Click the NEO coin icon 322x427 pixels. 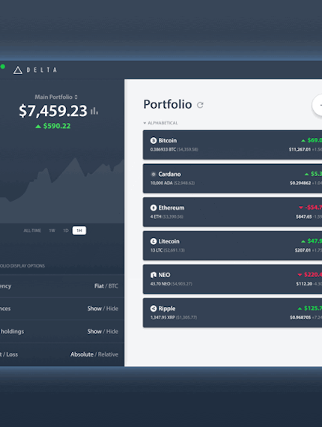click(154, 275)
